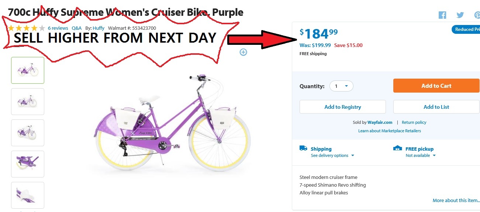Open the Wayfair.com seller link
The image size is (480, 212).
point(380,122)
